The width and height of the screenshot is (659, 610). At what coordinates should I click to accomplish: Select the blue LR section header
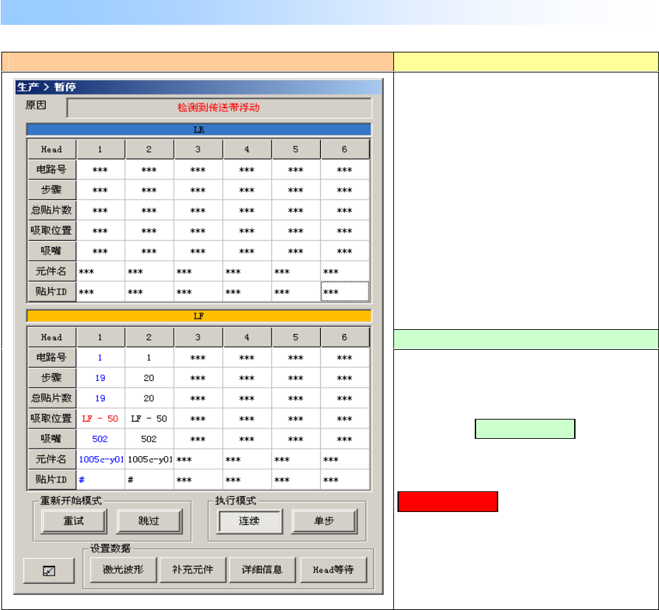(x=199, y=130)
